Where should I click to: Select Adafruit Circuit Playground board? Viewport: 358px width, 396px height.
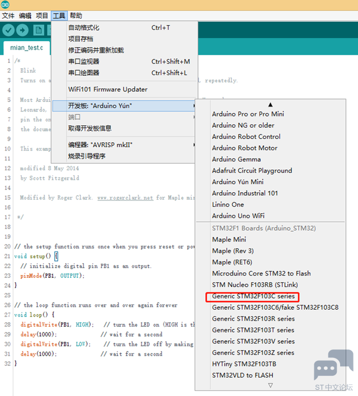(x=270, y=171)
